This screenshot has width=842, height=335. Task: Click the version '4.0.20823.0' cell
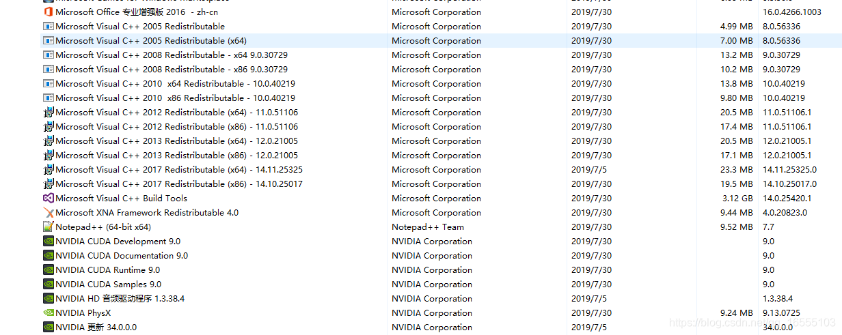point(785,213)
